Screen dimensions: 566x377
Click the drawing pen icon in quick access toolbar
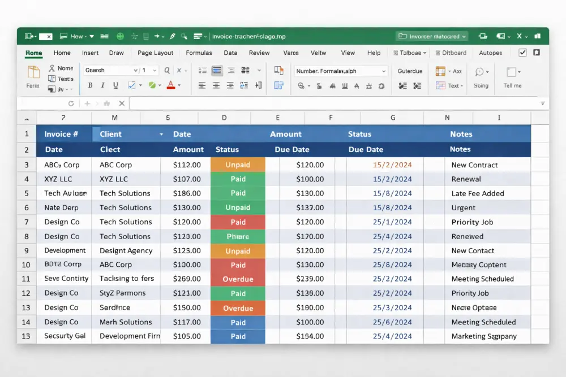(x=173, y=36)
